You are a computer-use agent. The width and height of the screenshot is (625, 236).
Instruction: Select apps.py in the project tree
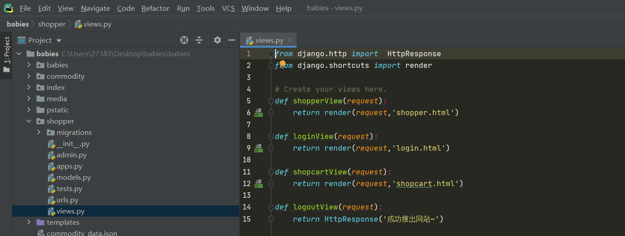click(x=69, y=166)
